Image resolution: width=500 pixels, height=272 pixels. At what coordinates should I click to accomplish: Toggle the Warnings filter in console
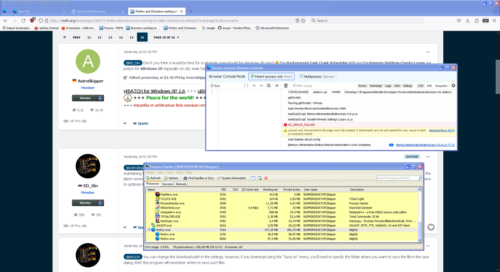(x=376, y=85)
